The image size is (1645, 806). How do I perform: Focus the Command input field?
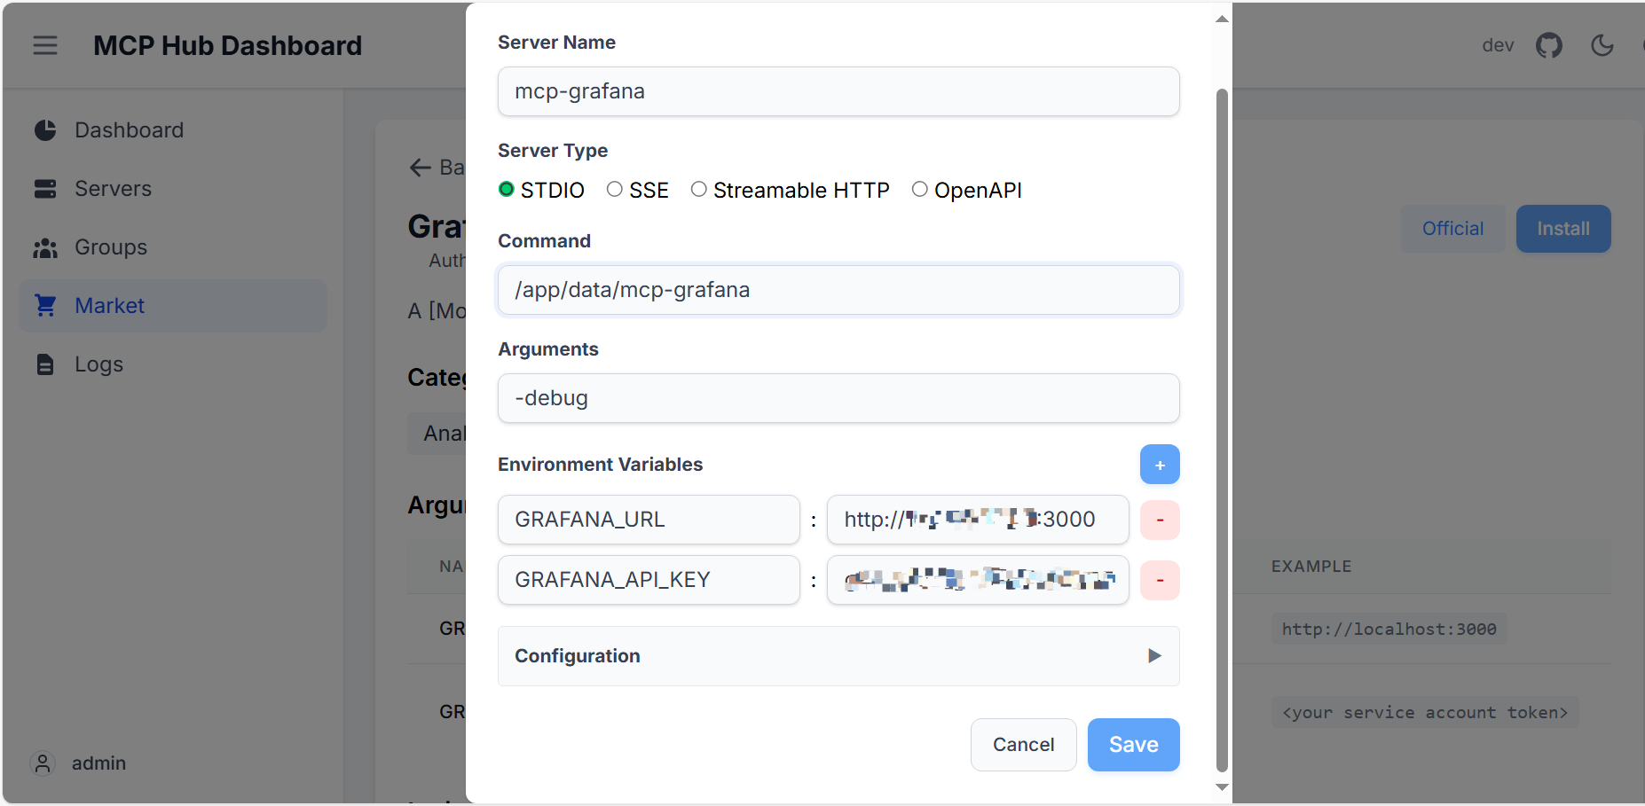click(838, 290)
